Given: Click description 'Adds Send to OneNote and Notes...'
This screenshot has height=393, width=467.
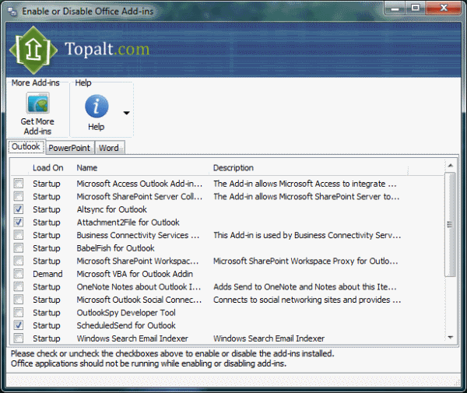Looking at the screenshot, I should (305, 286).
